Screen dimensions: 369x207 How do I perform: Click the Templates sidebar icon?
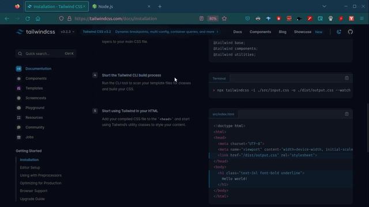click(18, 88)
